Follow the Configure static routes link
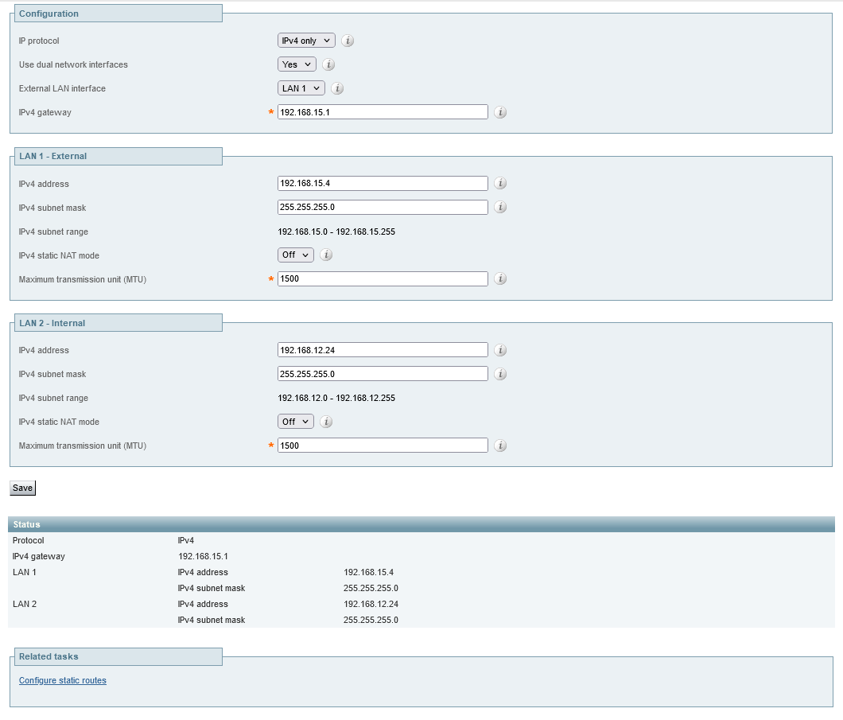Image resolution: width=843 pixels, height=720 pixels. coord(62,680)
